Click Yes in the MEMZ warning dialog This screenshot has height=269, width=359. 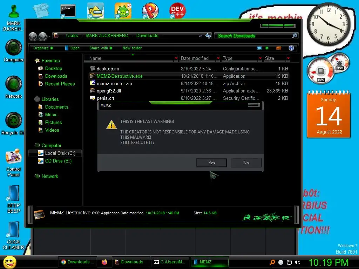tap(211, 163)
